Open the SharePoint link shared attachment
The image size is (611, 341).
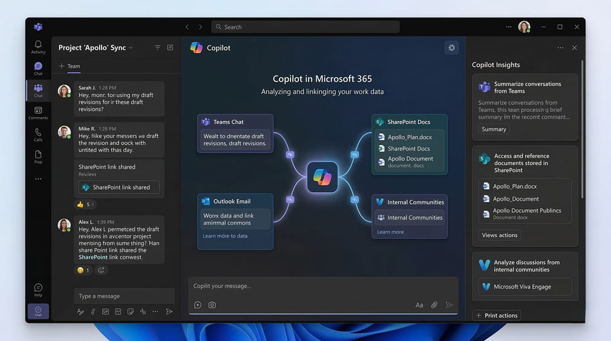(x=119, y=187)
